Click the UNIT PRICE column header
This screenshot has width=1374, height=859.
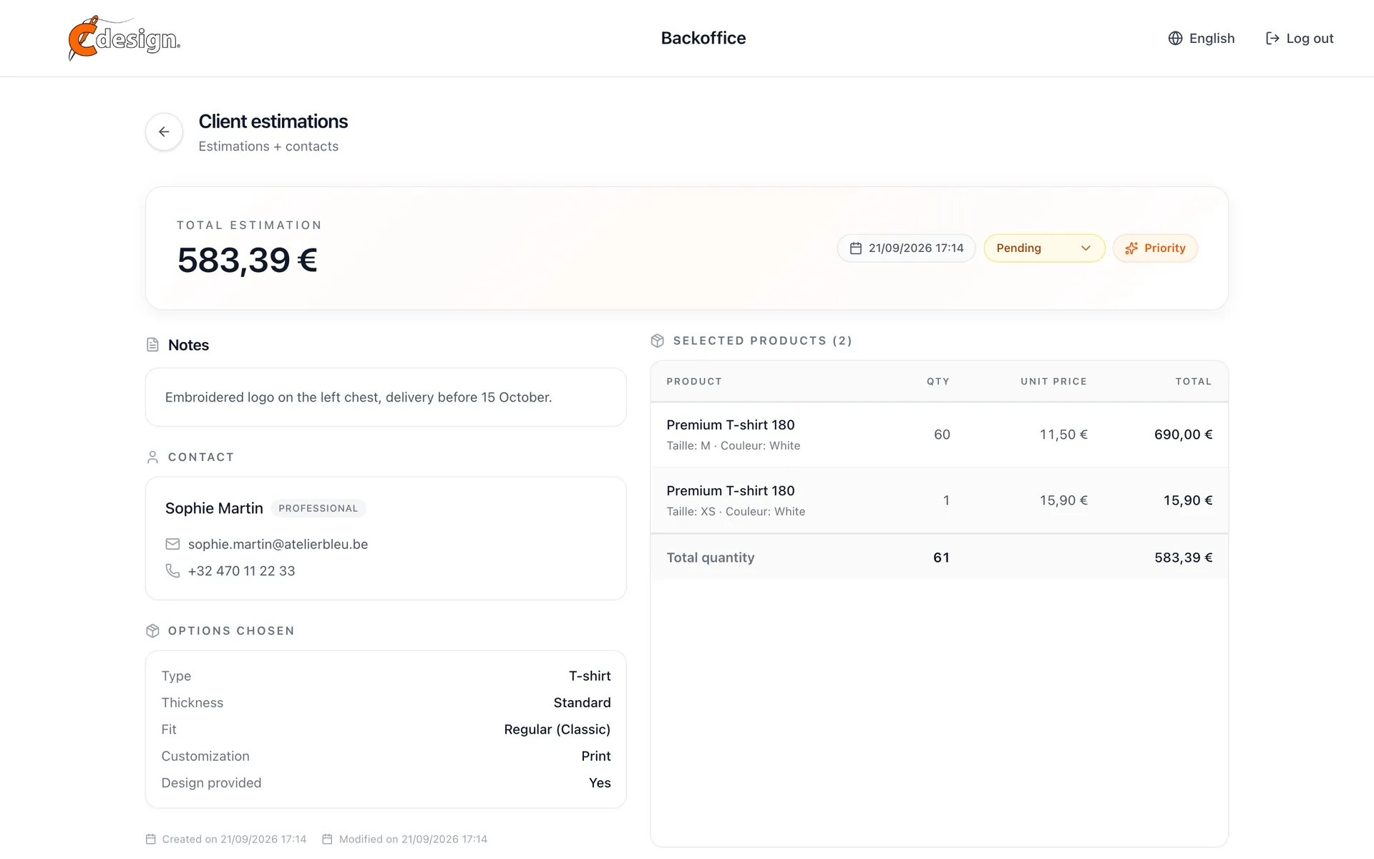[1053, 382]
